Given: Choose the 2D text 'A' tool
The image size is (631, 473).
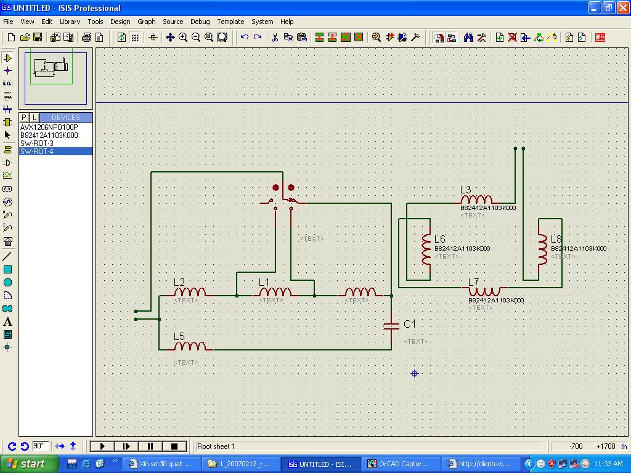Looking at the screenshot, I should 8,321.
